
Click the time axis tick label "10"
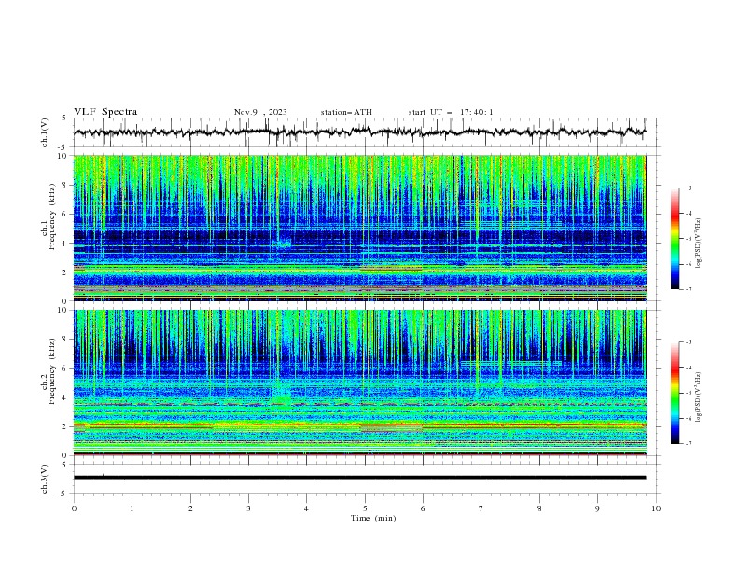[x=656, y=508]
